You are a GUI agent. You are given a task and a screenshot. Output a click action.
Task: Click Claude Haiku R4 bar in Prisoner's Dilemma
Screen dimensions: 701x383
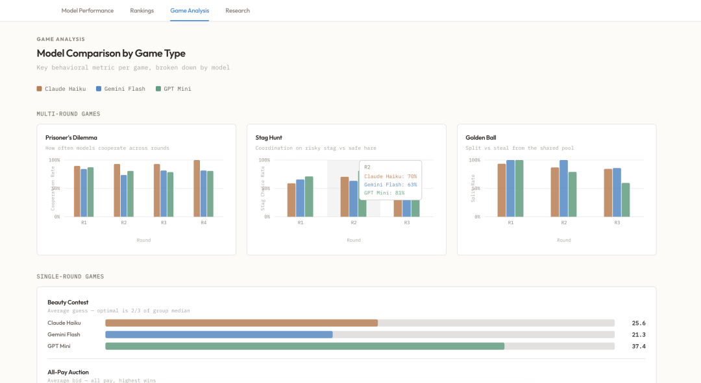tap(197, 189)
